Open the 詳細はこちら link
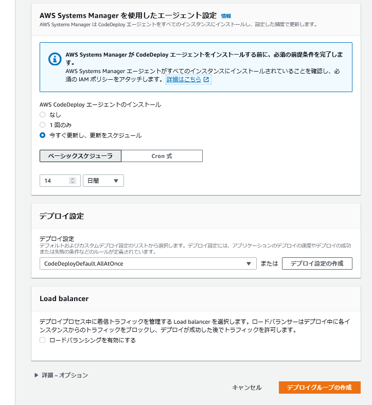Viewport: 372px width, 405px height. click(184, 80)
